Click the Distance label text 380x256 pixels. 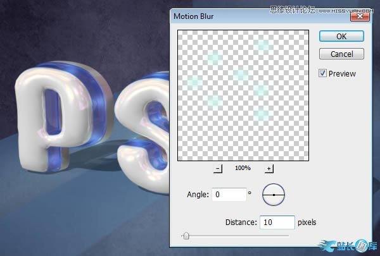241,222
